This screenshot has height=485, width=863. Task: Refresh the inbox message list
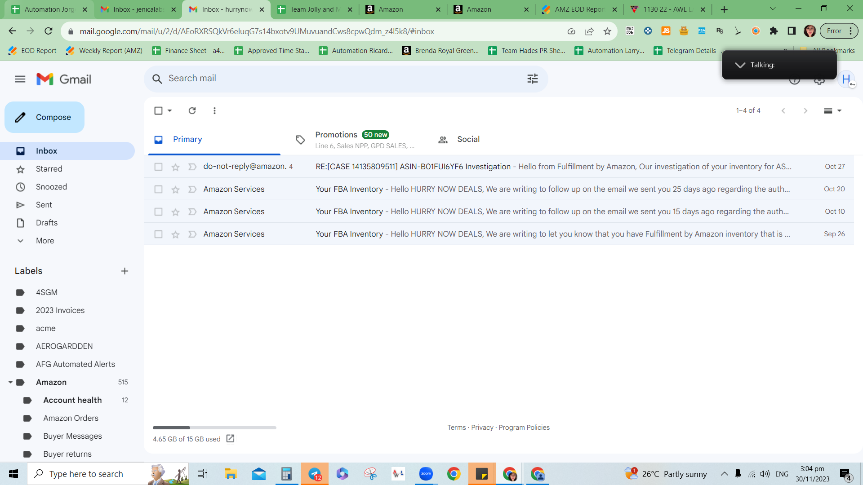point(192,110)
